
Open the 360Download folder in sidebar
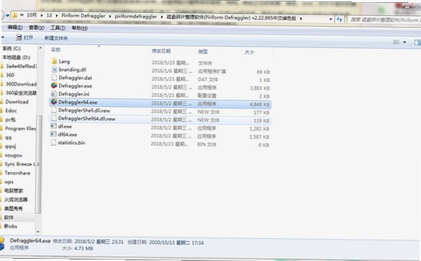pyautogui.click(x=21, y=84)
